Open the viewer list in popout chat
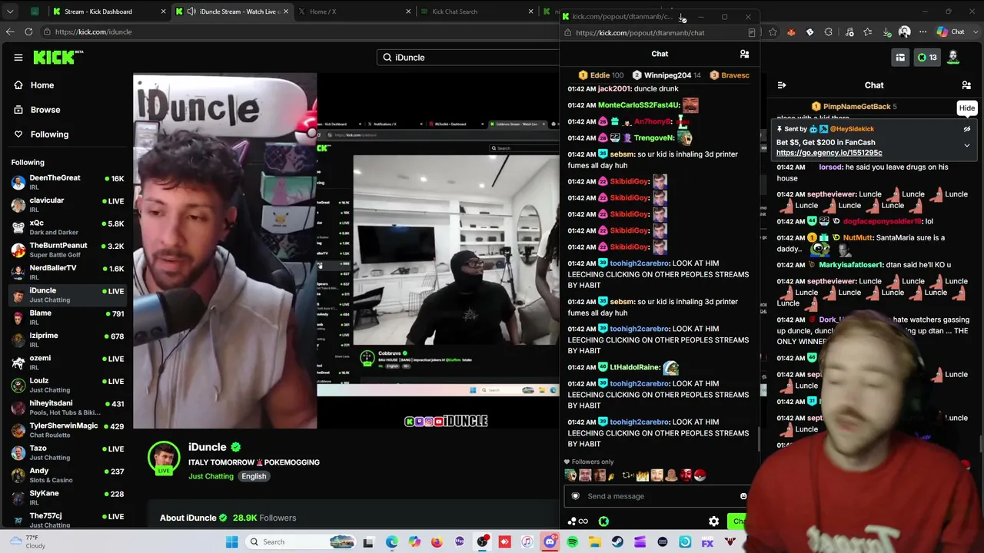The width and height of the screenshot is (984, 553). (x=744, y=54)
